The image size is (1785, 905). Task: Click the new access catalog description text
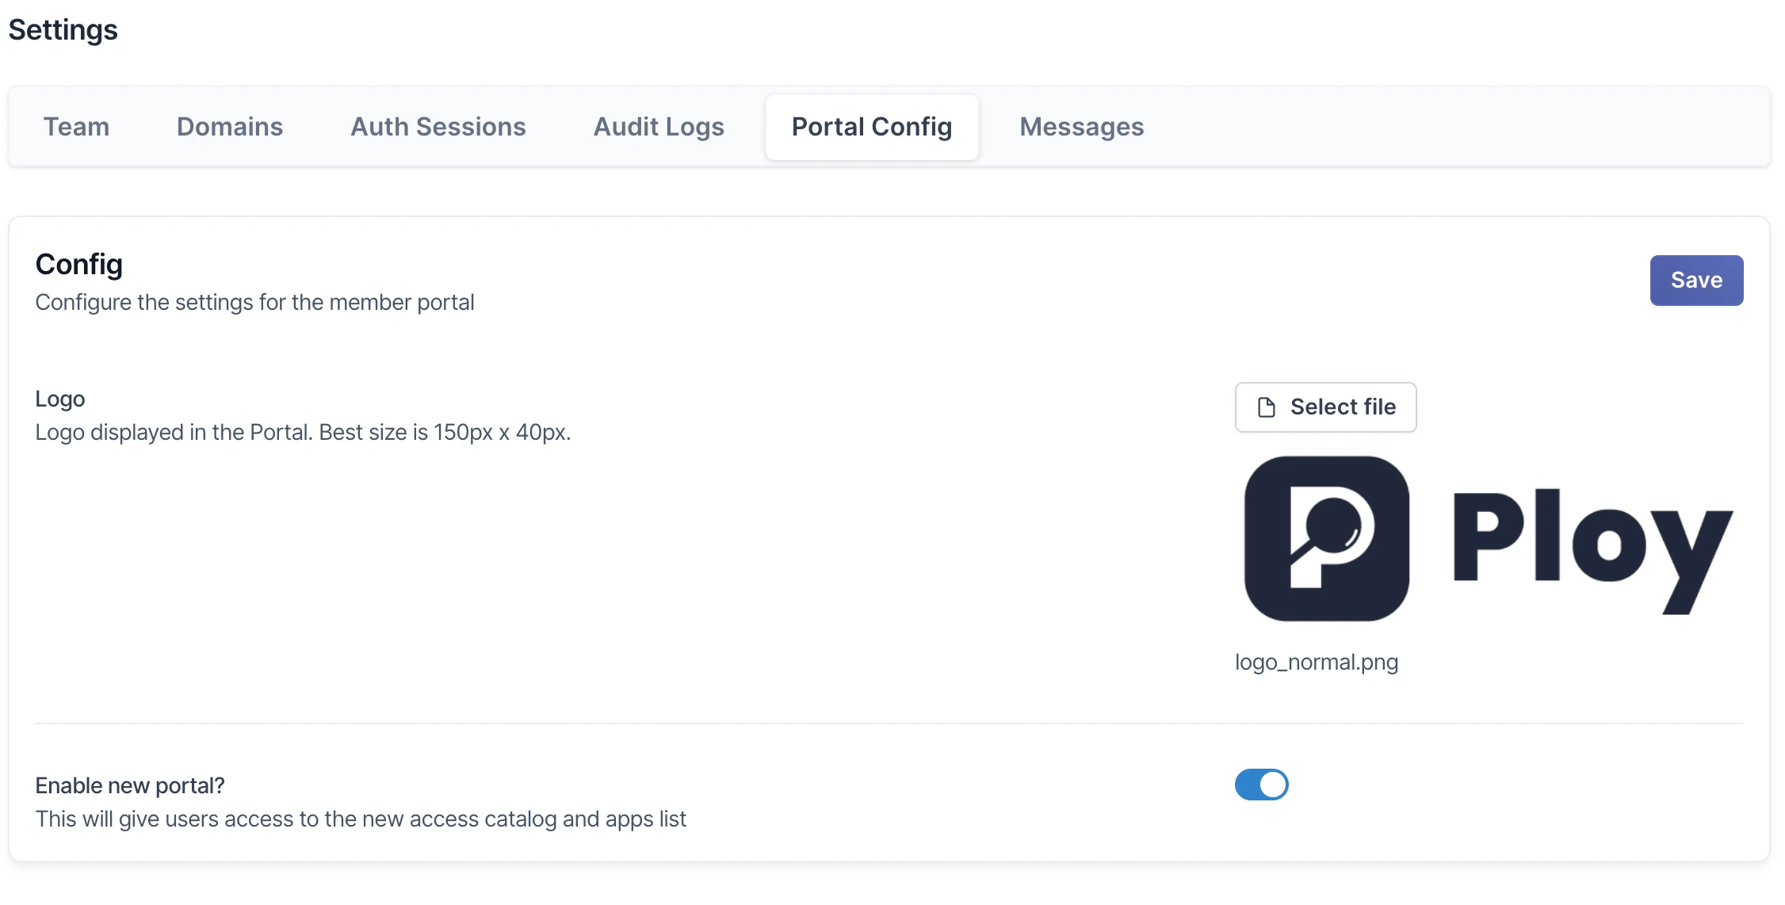(361, 819)
